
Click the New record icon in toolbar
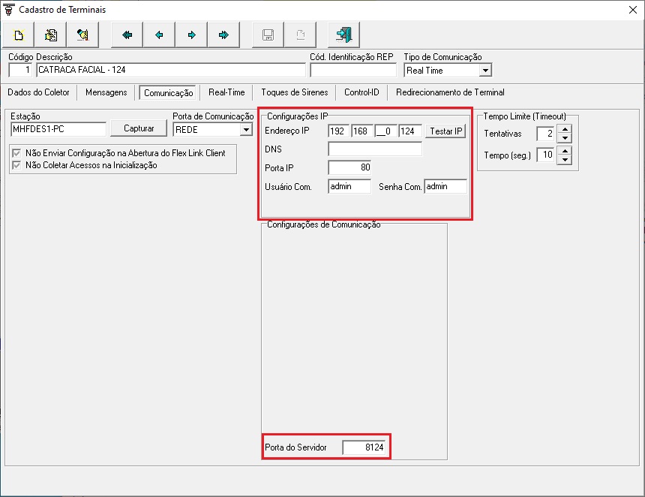(x=19, y=35)
